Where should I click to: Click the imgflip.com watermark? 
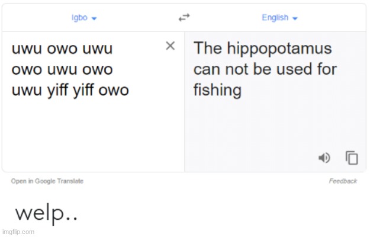pyautogui.click(x=18, y=232)
